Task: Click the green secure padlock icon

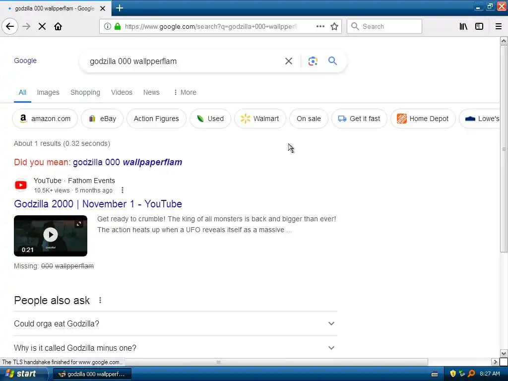Action: [x=118, y=26]
